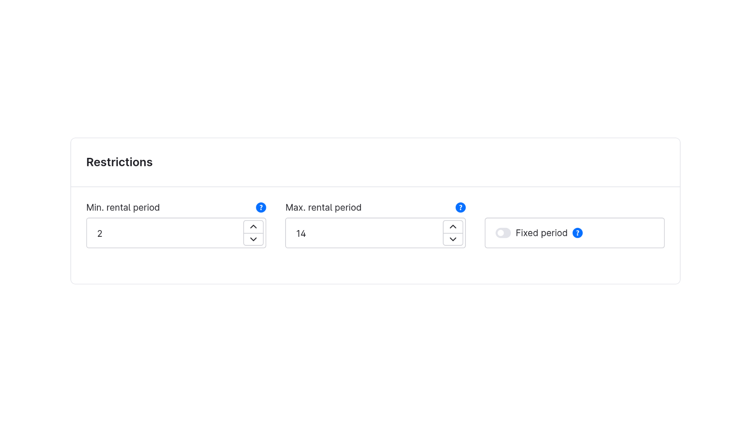
Task: Increase Max. rental period with up arrow
Action: 453,227
